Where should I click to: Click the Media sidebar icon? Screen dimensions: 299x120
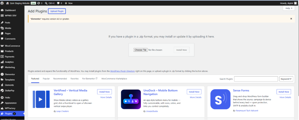2,28
